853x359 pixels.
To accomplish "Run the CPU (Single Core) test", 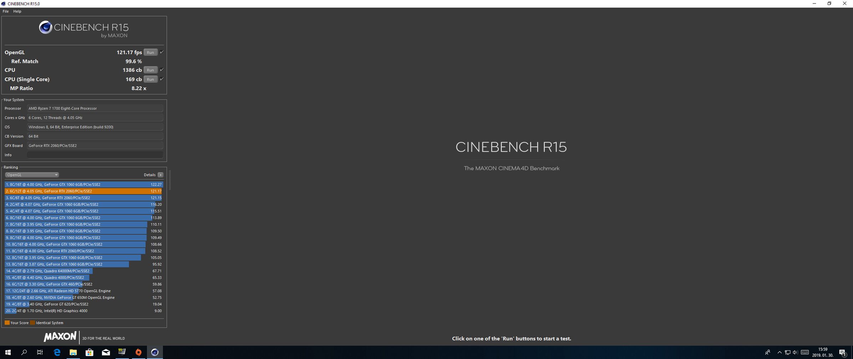I will (x=150, y=79).
